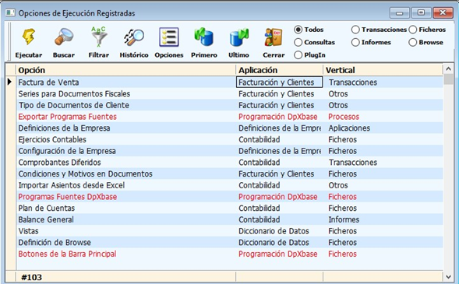Open the Histórico search icon
The width and height of the screenshot is (459, 284).
click(134, 37)
